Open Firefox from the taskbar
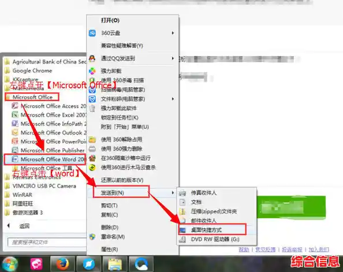 [x=63, y=264]
